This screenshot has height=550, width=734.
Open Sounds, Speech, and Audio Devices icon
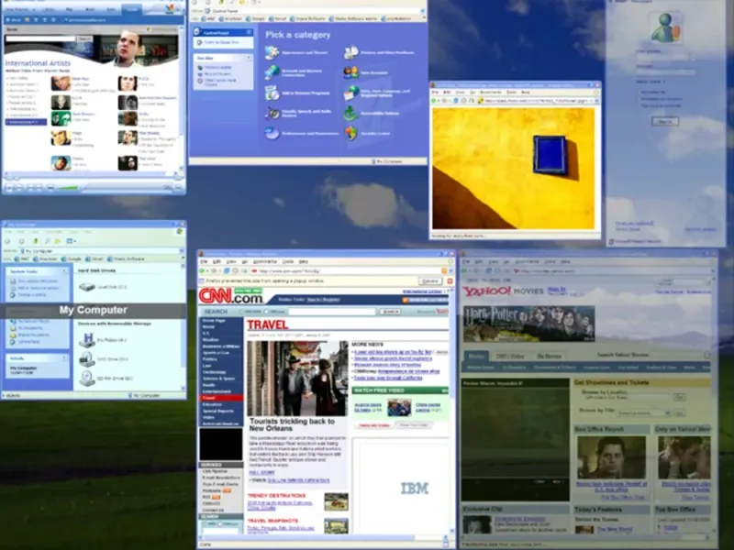pyautogui.click(x=272, y=113)
